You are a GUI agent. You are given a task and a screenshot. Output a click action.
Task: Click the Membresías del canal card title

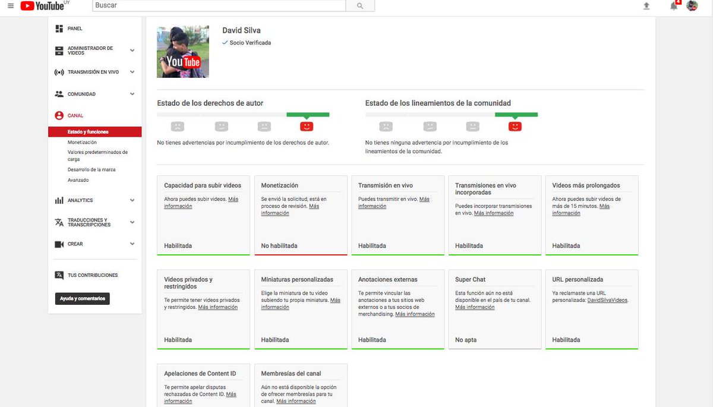[x=291, y=374]
